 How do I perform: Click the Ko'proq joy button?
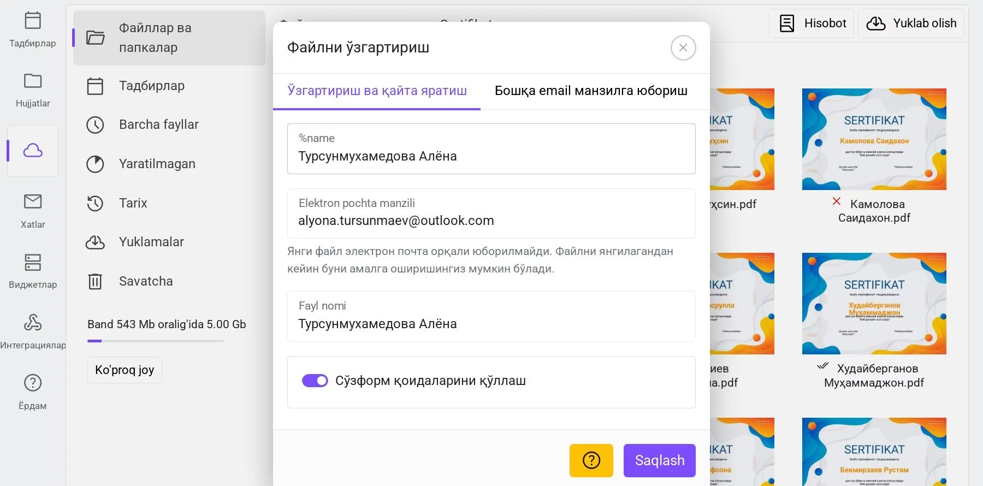click(125, 370)
